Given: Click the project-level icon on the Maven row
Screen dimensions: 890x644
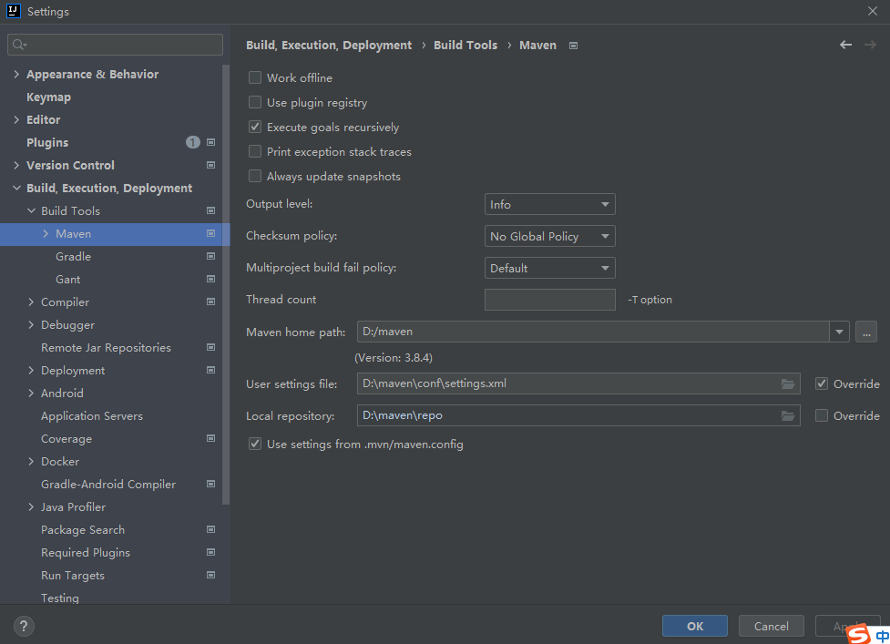Looking at the screenshot, I should coord(210,233).
